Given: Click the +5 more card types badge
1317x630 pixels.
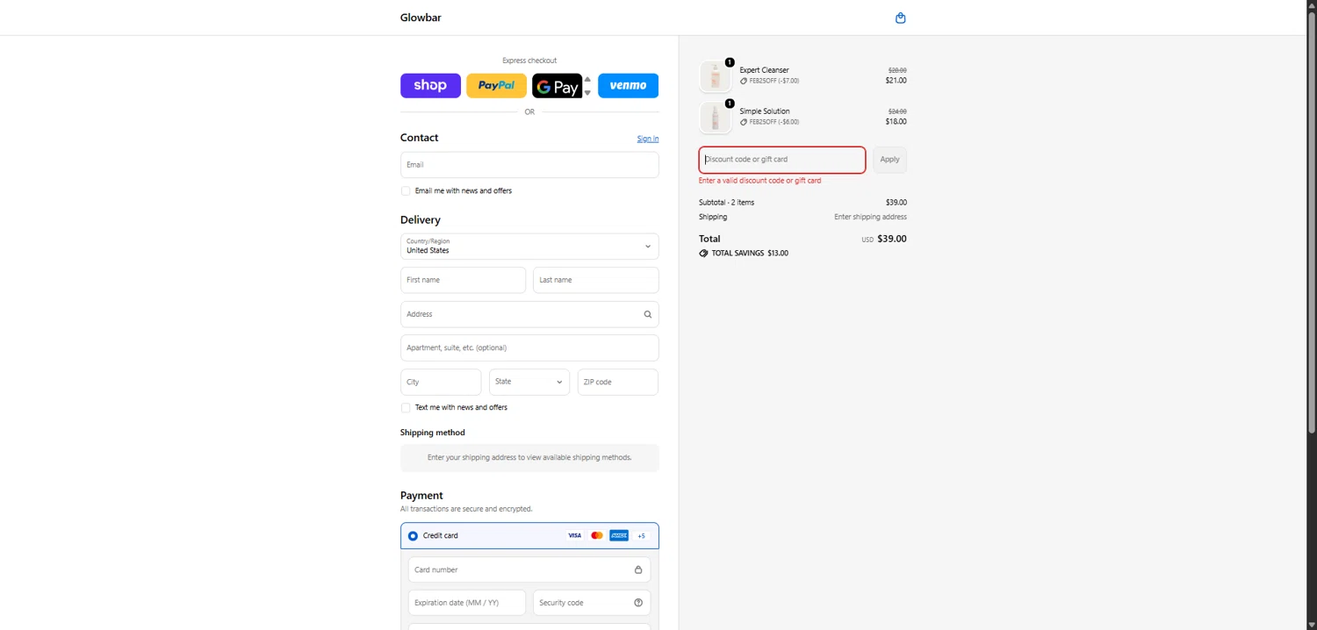Looking at the screenshot, I should pos(641,536).
